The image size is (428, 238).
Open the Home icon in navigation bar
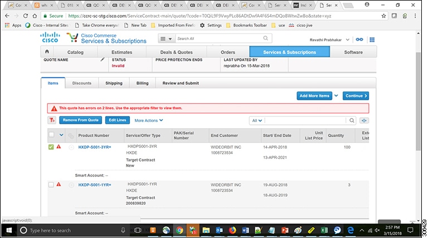tap(47, 52)
